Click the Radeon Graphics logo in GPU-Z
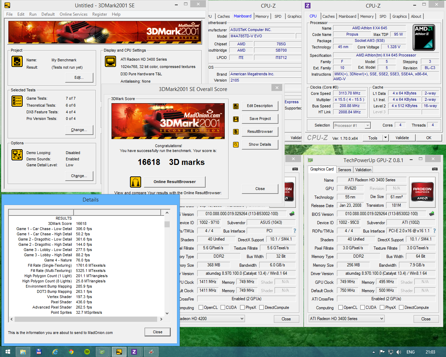This screenshot has height=357, width=446. pyautogui.click(x=422, y=191)
